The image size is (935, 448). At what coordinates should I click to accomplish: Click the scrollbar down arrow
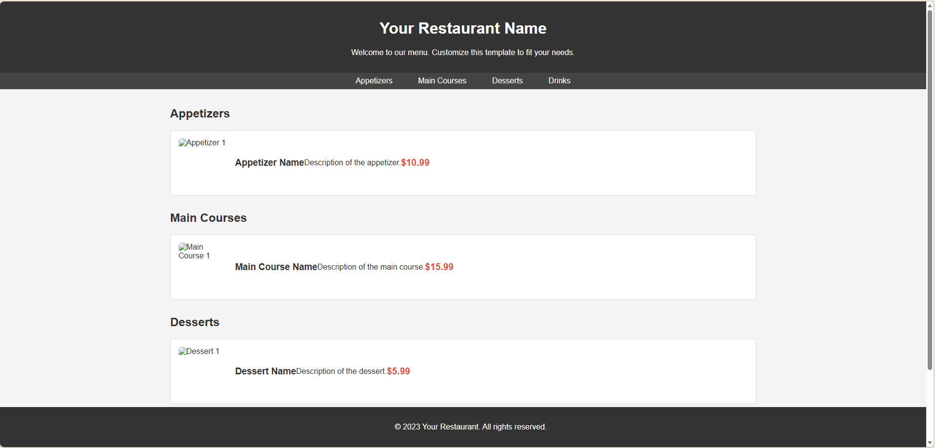tap(930, 443)
